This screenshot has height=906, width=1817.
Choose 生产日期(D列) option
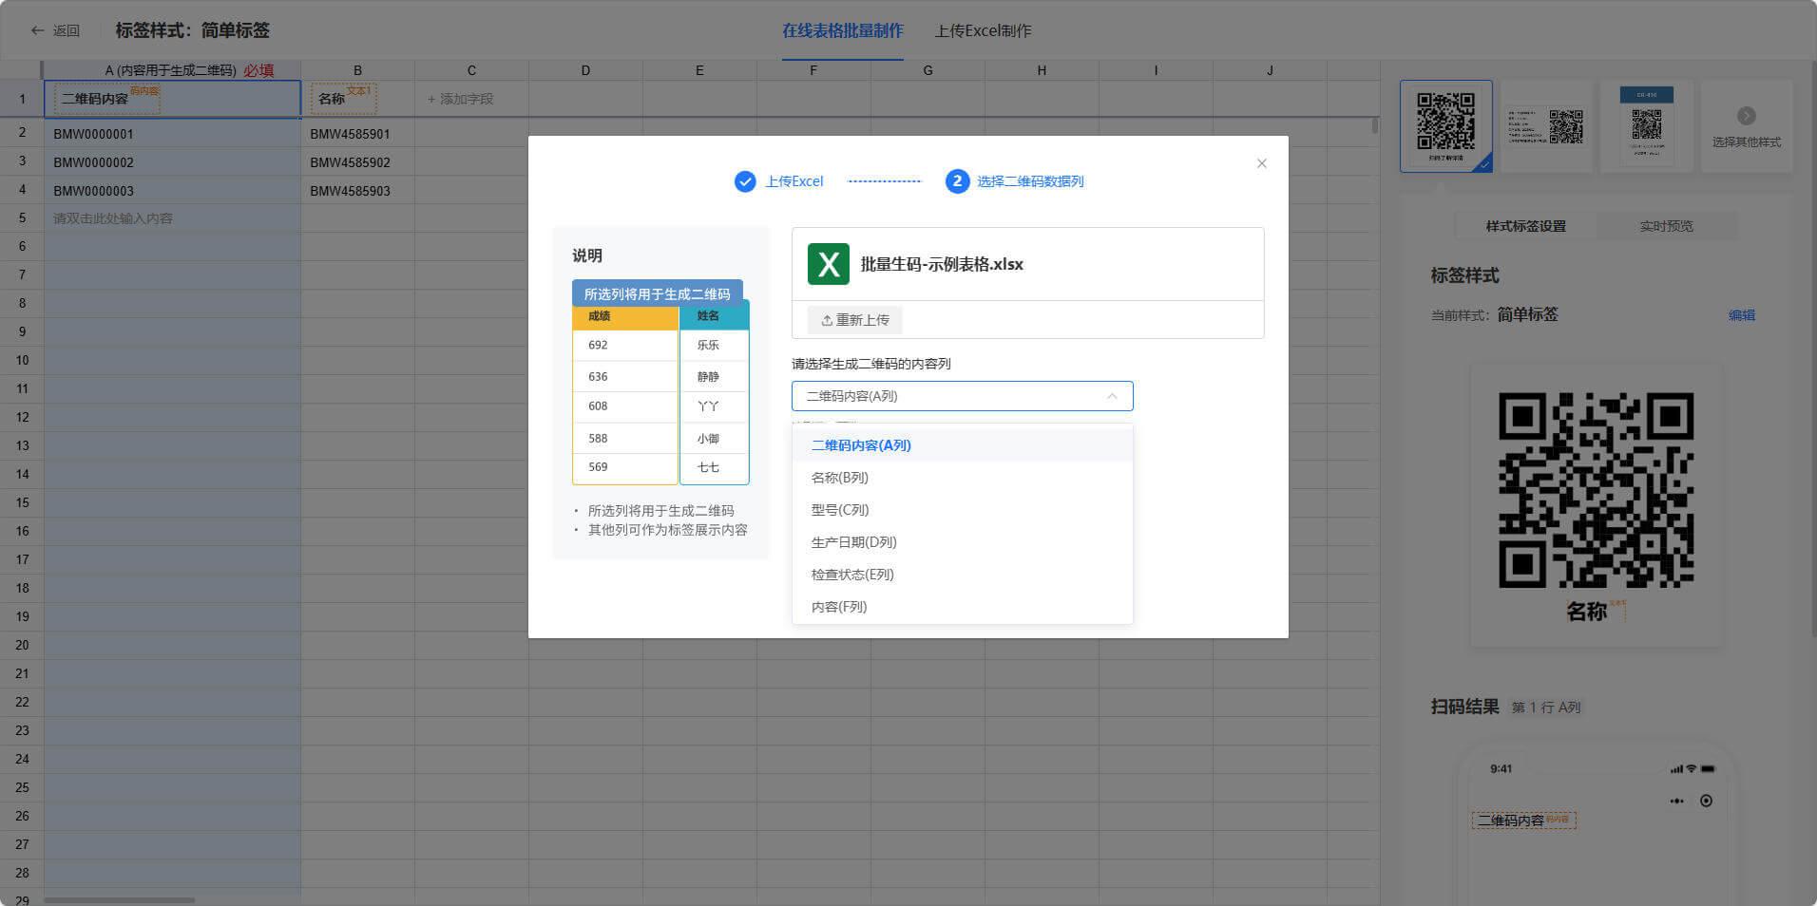pos(853,542)
